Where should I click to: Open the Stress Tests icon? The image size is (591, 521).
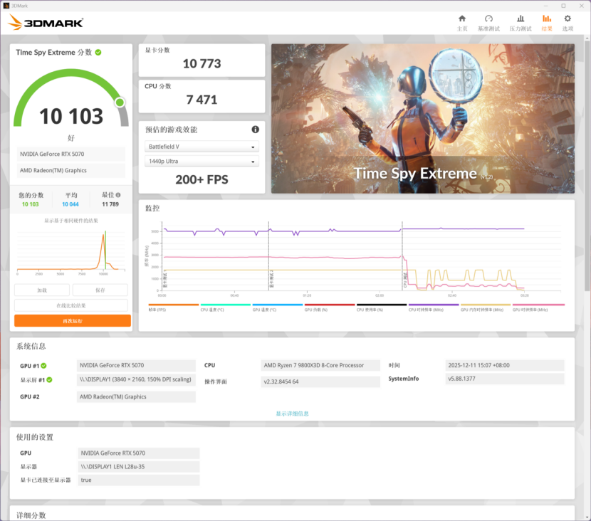[521, 19]
